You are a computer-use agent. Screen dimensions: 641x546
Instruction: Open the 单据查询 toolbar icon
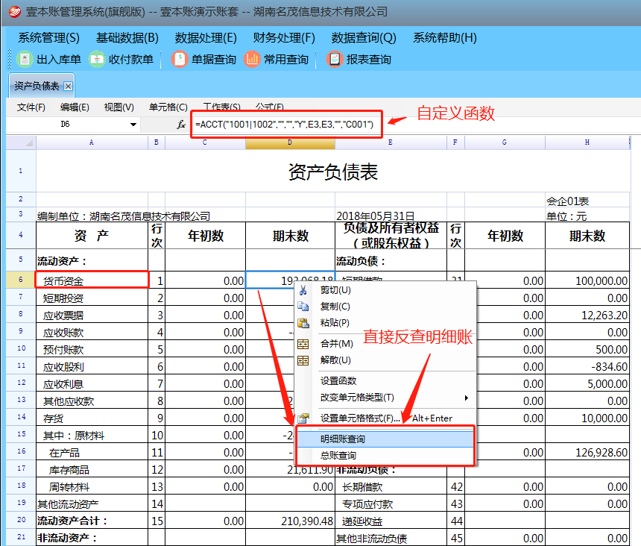pyautogui.click(x=179, y=60)
